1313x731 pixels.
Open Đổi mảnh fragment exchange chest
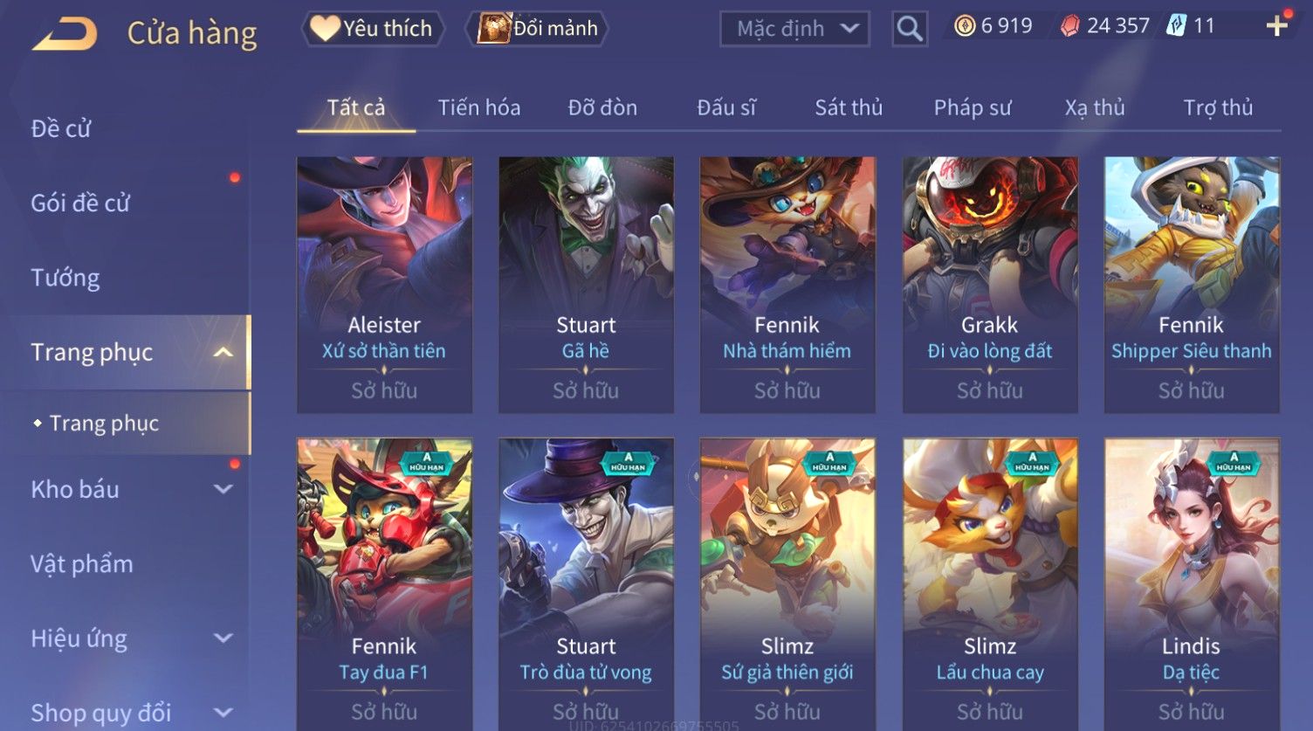coord(539,29)
